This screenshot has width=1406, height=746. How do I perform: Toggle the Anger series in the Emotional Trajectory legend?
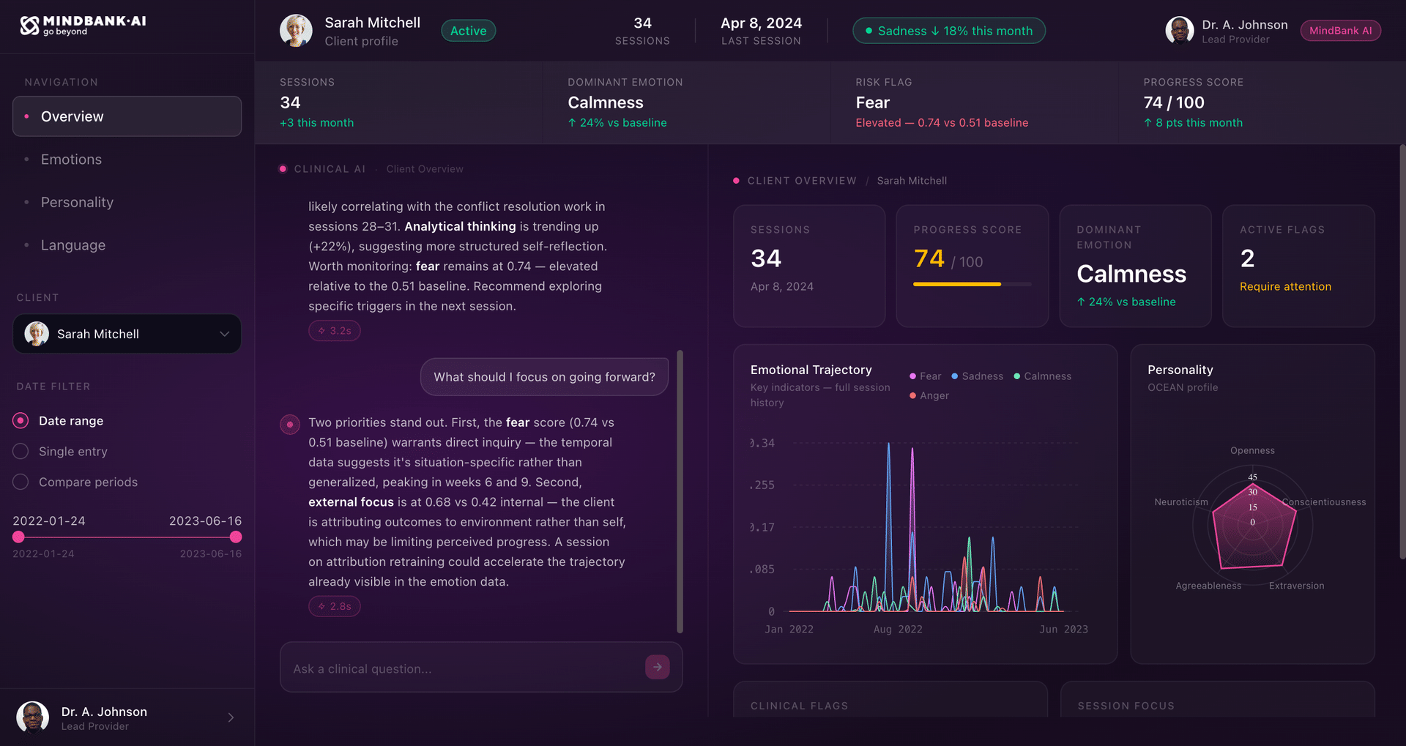point(929,395)
